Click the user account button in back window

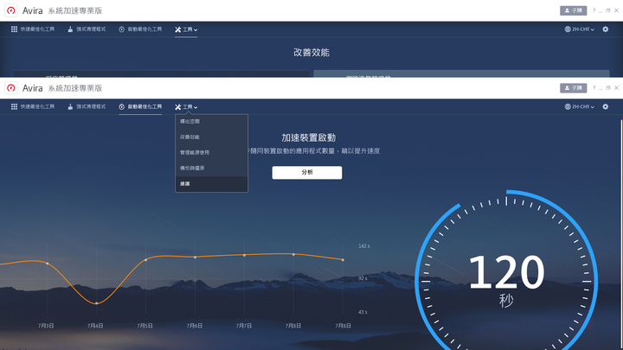tap(573, 10)
